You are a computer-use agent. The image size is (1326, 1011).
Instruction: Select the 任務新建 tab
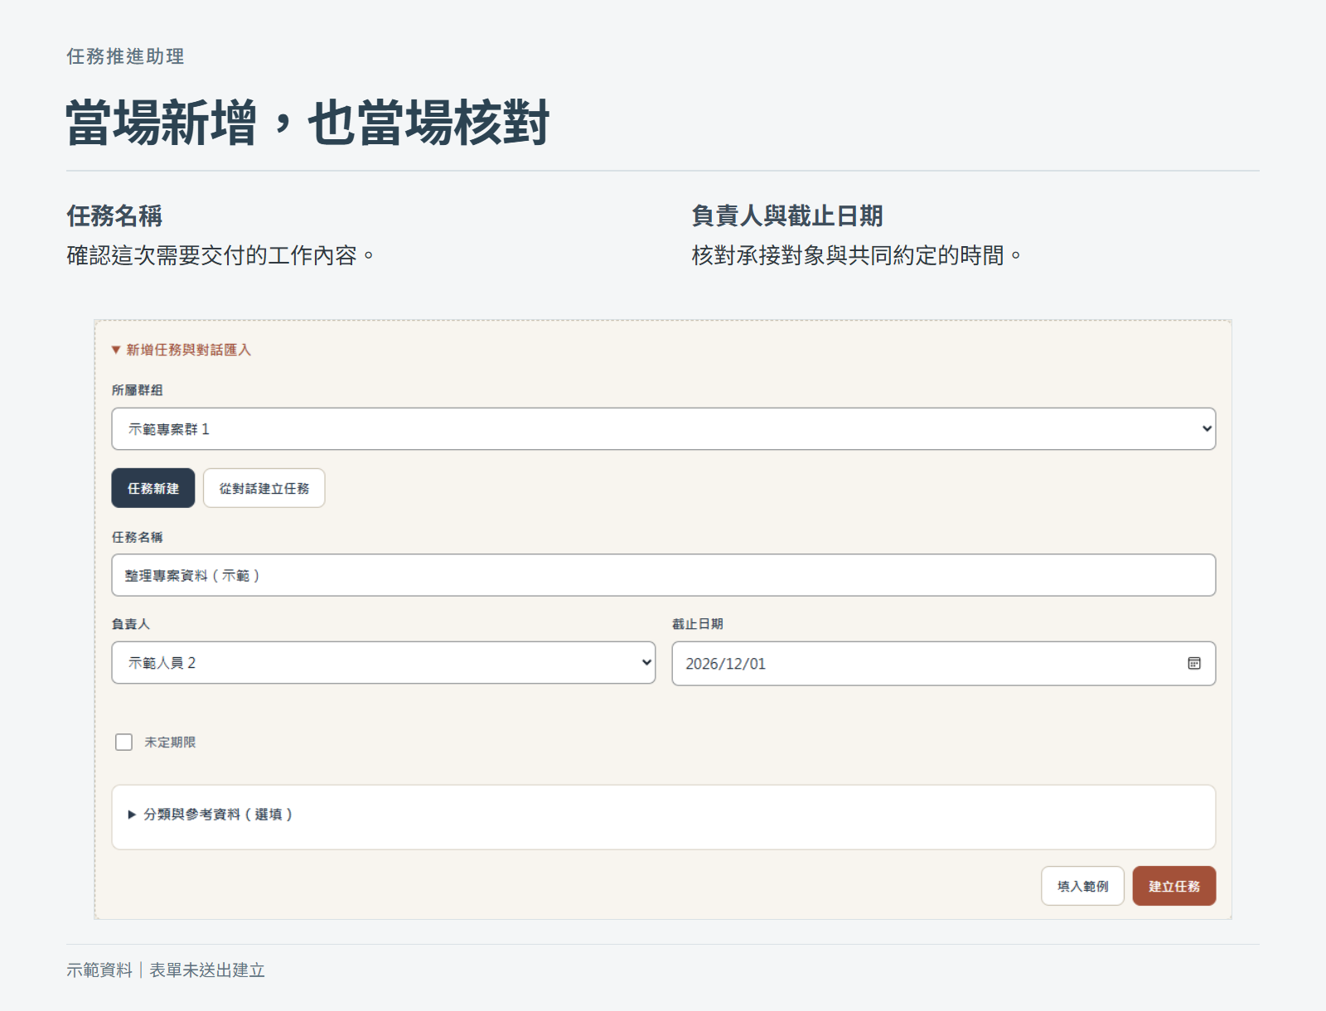(153, 488)
